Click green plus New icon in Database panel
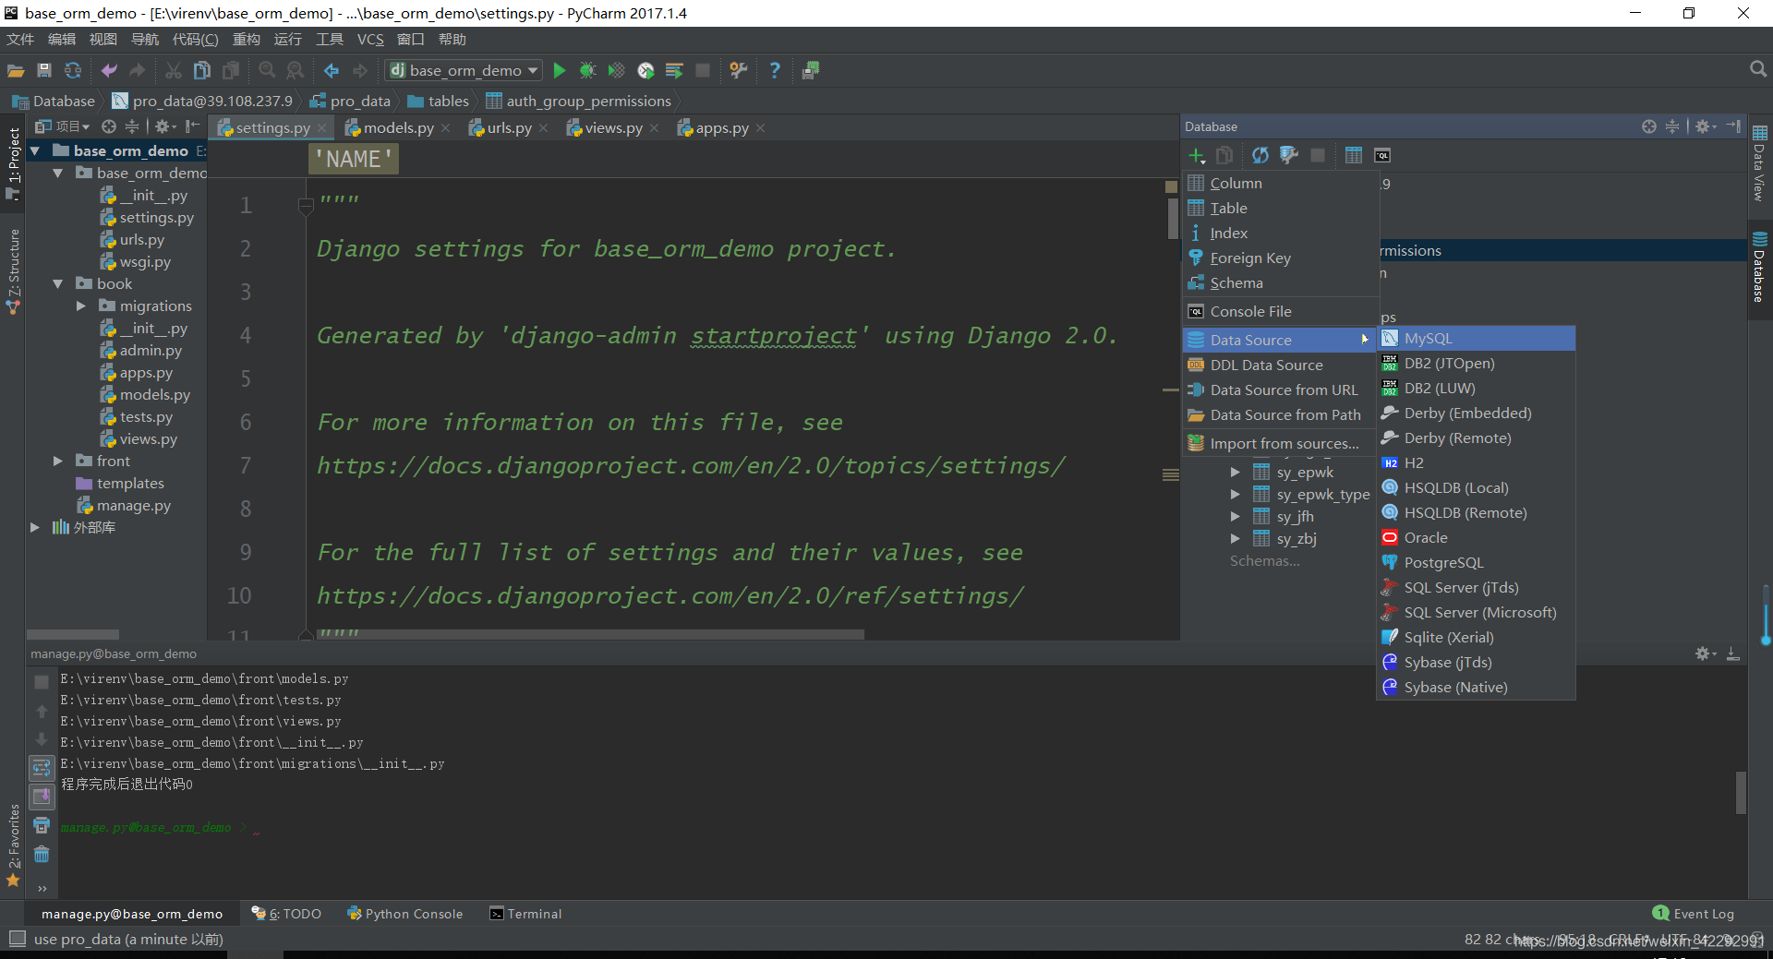This screenshot has width=1773, height=959. (x=1197, y=155)
